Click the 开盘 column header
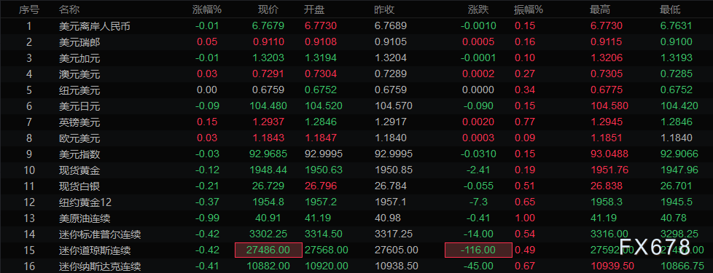Screen dimensions: 713x273 314,9
